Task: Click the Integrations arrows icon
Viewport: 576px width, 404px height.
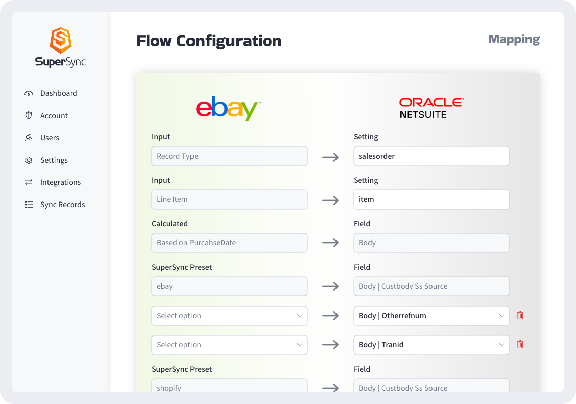Action: 29,182
